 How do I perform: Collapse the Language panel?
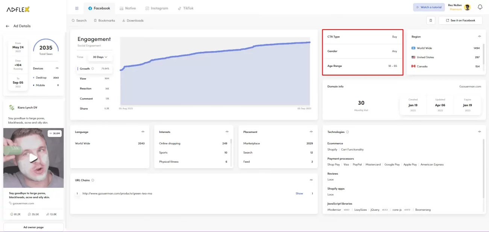[x=143, y=132]
